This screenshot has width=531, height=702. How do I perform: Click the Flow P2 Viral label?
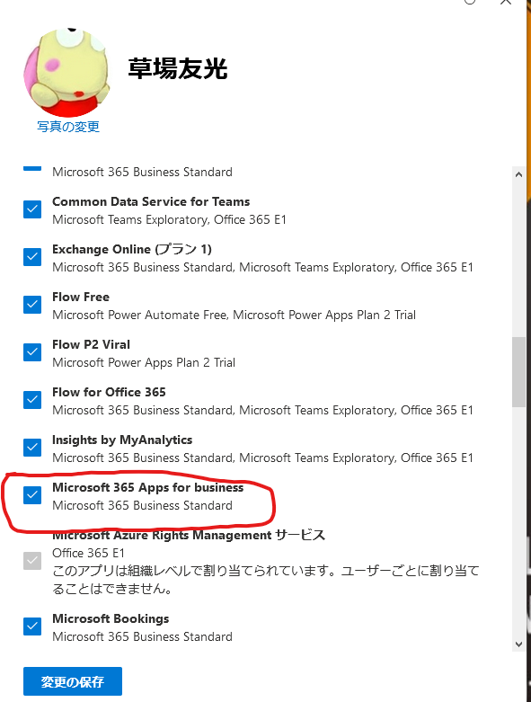point(92,344)
